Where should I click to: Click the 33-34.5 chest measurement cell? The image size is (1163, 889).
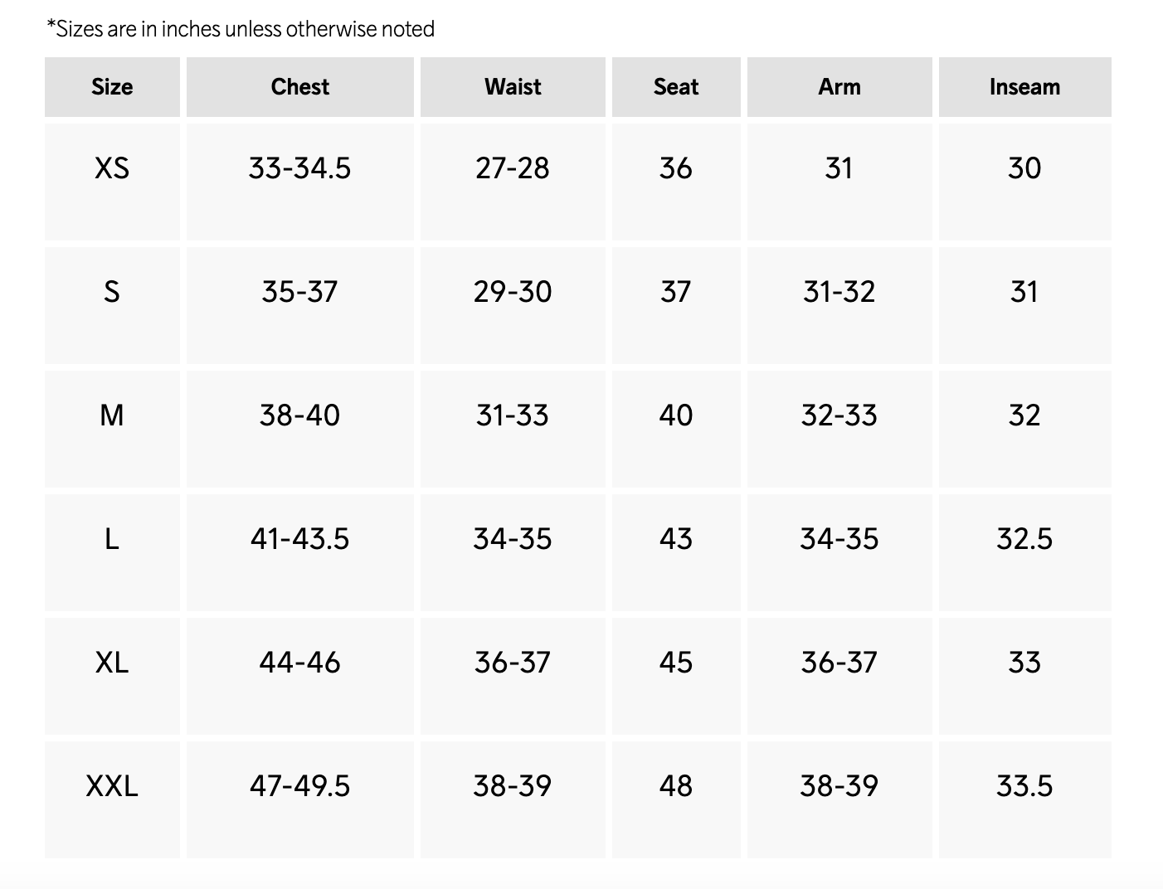click(299, 168)
